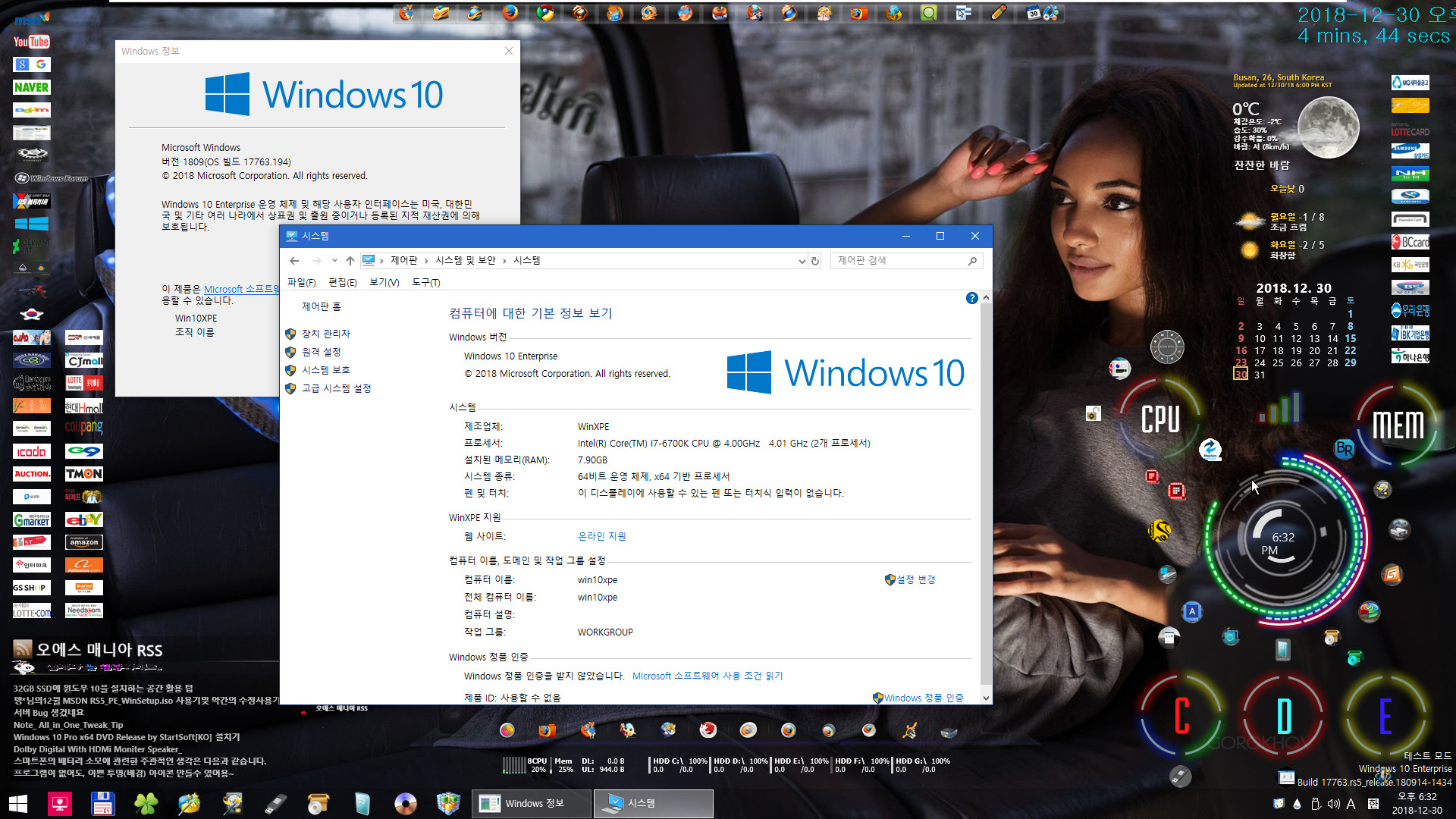1456x819 pixels.
Task: Open the amazon shortcut icon
Action: click(83, 542)
